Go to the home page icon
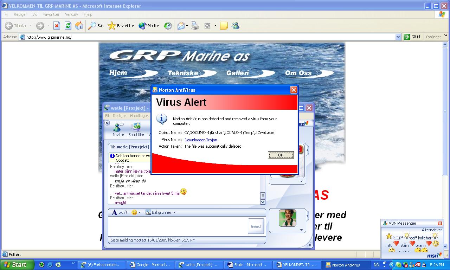The image size is (450, 270). point(79,26)
